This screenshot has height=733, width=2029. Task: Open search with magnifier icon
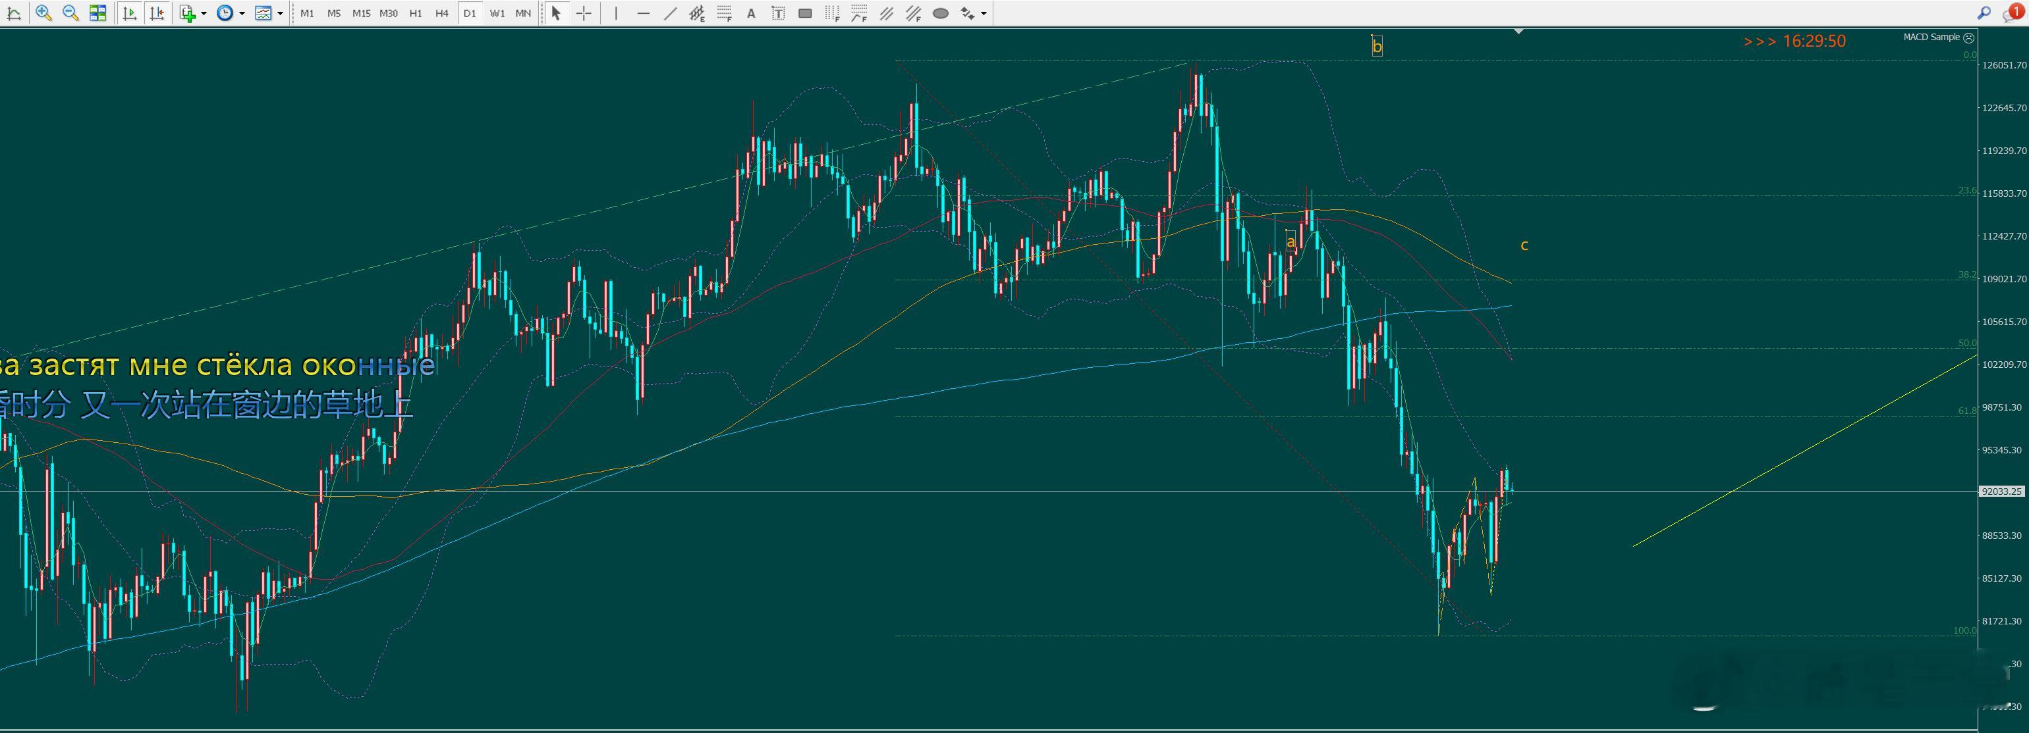point(1984,13)
